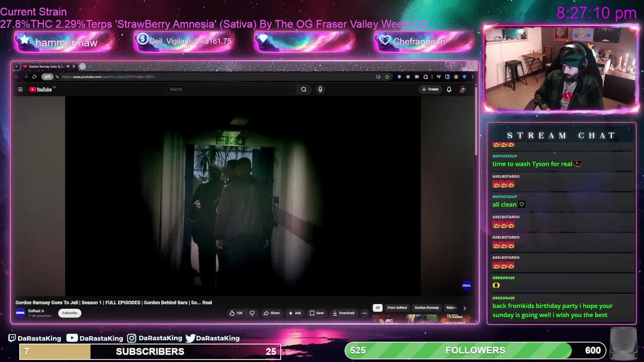The width and height of the screenshot is (644, 362).
Task: Click chat message 'back fromkids birthday party'
Action: (552, 310)
